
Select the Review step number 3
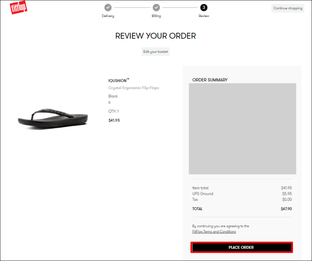[x=204, y=8]
